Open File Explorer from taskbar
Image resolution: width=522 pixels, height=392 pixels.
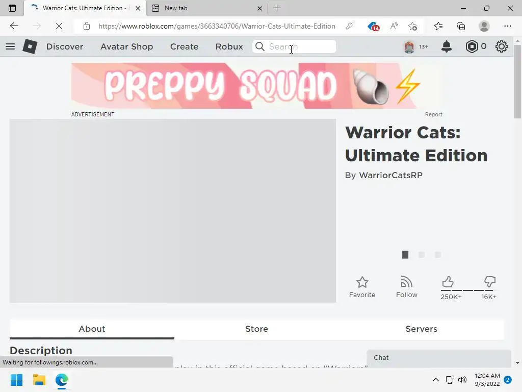coord(39,380)
